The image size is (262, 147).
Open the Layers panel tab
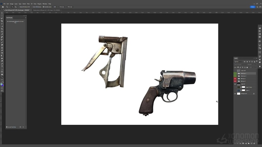coord(236,58)
